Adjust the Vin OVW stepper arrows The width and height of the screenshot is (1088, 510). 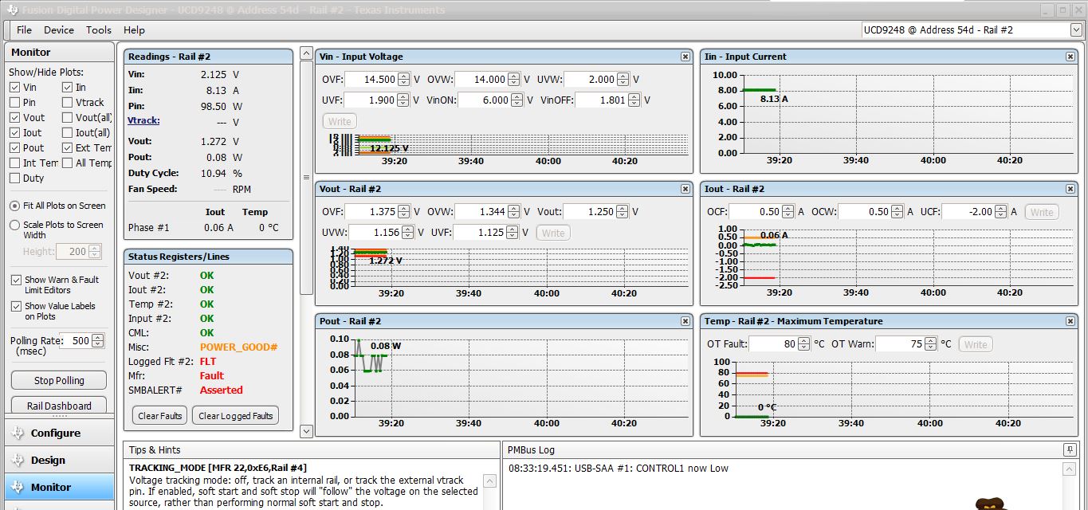(x=513, y=80)
